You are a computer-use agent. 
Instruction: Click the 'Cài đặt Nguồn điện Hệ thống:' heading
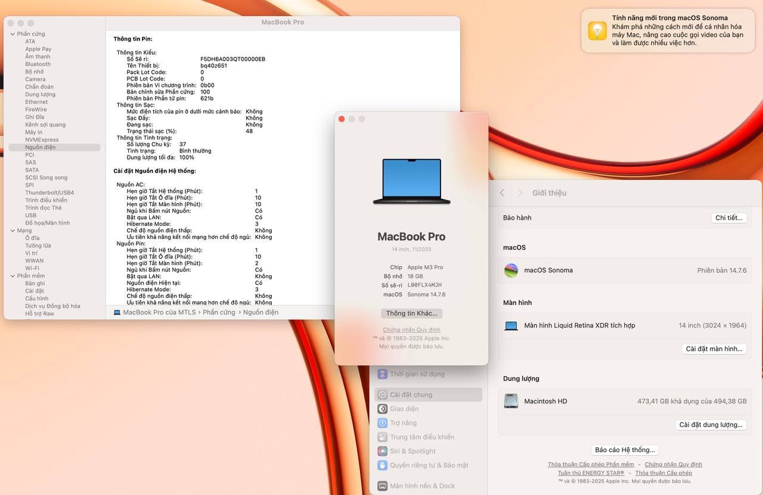coord(155,171)
